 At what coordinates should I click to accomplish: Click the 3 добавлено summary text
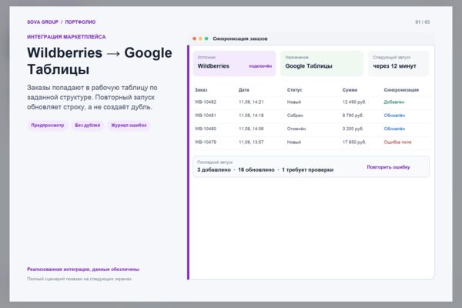point(214,169)
